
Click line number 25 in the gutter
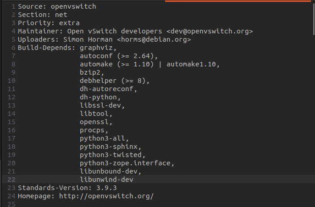coord(12,204)
